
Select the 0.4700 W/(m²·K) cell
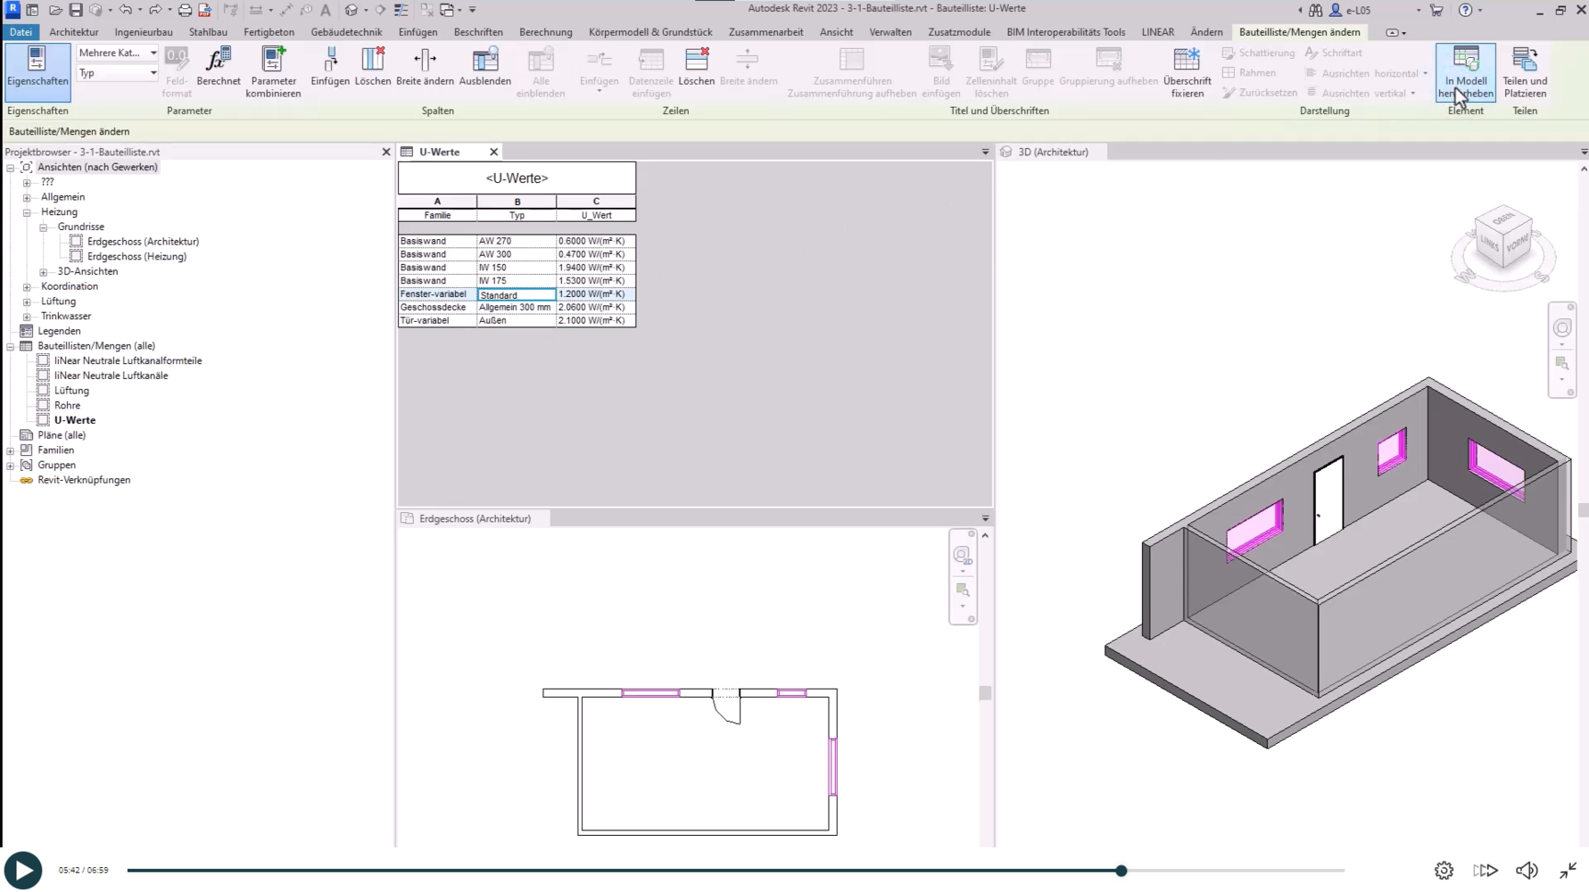point(595,254)
